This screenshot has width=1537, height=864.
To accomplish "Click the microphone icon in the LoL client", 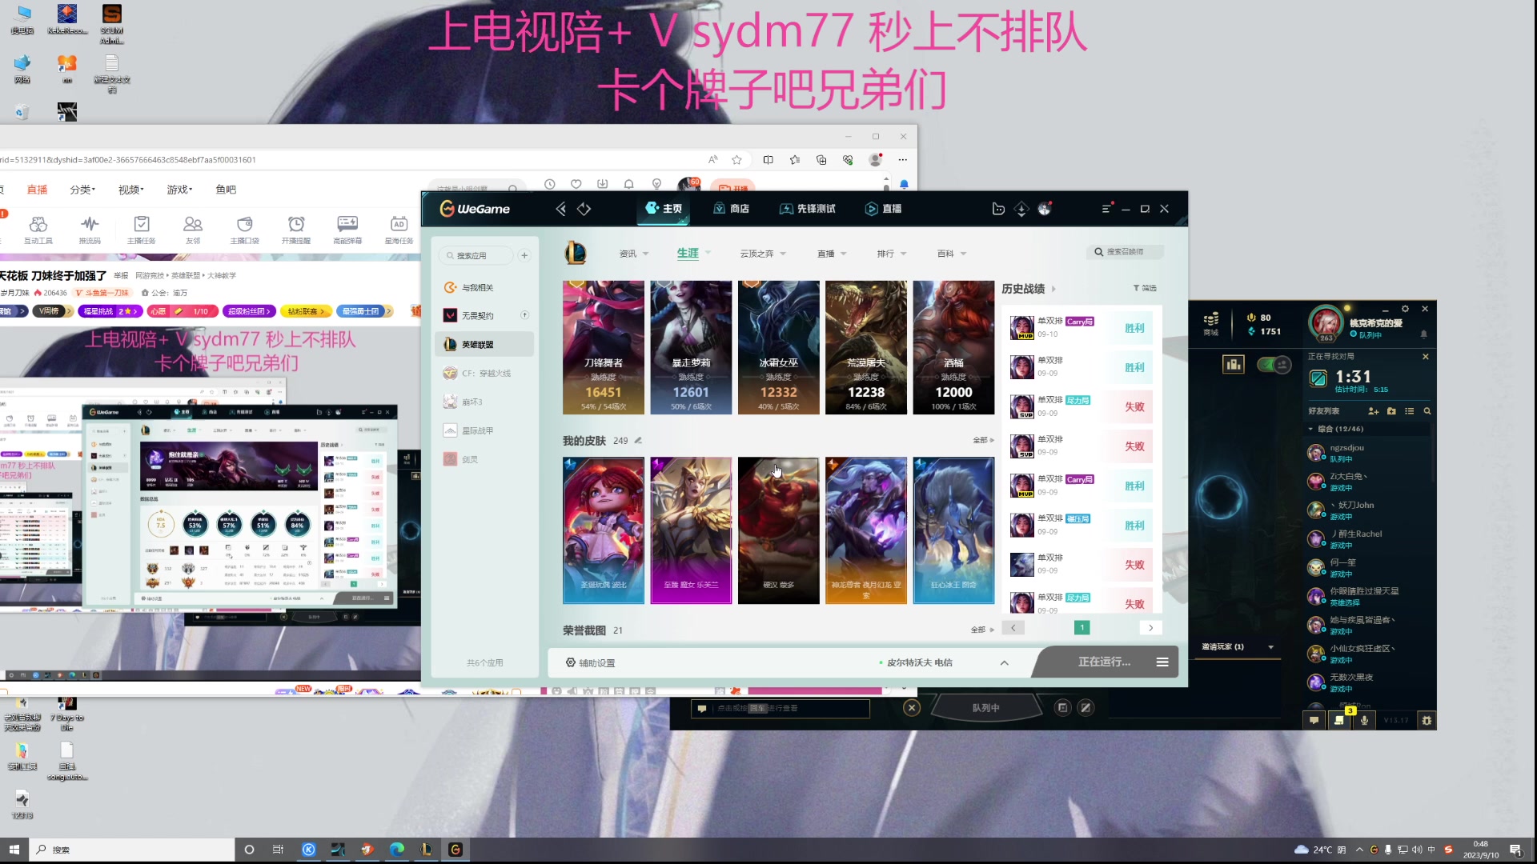I will click(1364, 719).
